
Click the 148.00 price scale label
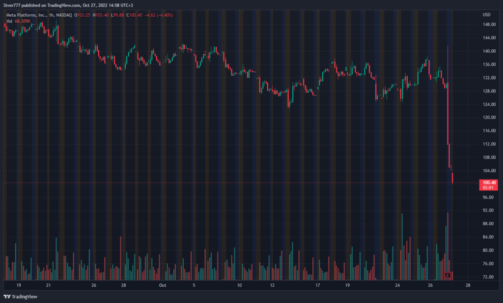tap(488, 25)
